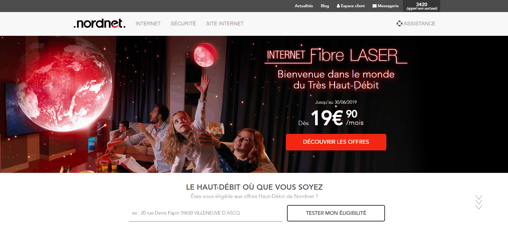Click the Messagerie envelope icon

(x=375, y=6)
